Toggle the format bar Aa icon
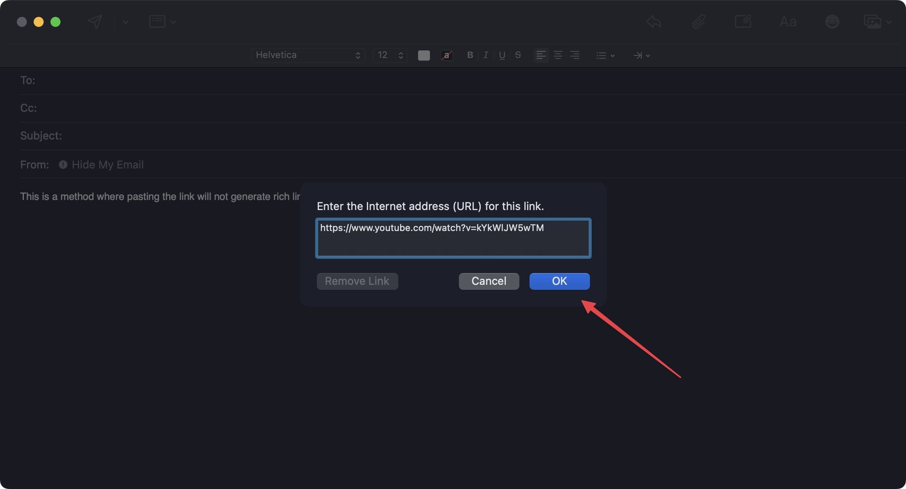Image resolution: width=906 pixels, height=489 pixels. [x=788, y=21]
